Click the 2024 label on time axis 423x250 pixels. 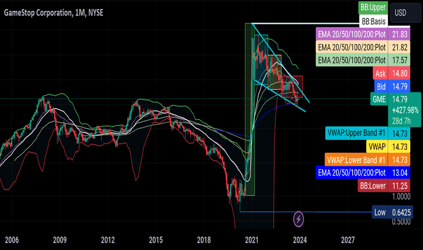pyautogui.click(x=300, y=240)
